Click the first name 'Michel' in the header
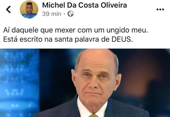Viewport: 170px width, 117px height. tap(54, 5)
